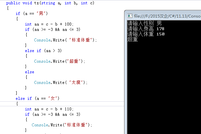Image resolution: width=201 pixels, height=134 pixels.
Task: Click the Console.Write("超重") statement
Action: [60, 61]
